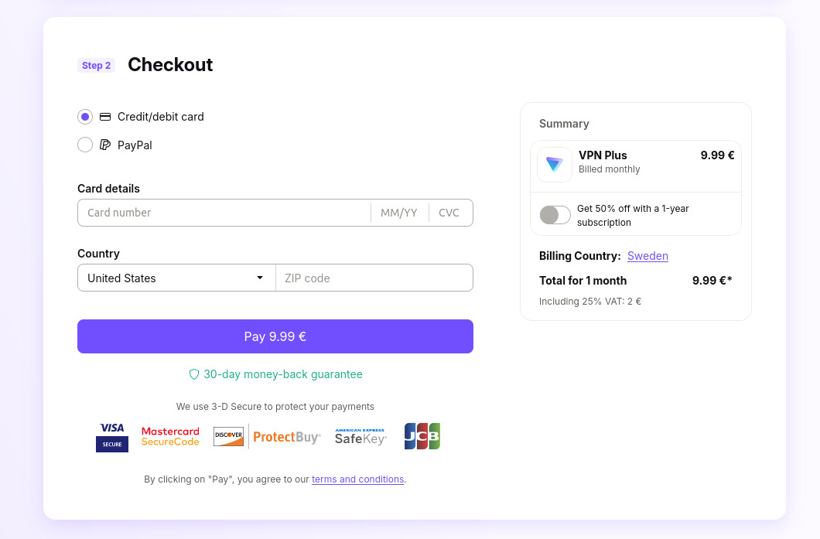Click the American Express SafeKey logo

[x=360, y=437]
